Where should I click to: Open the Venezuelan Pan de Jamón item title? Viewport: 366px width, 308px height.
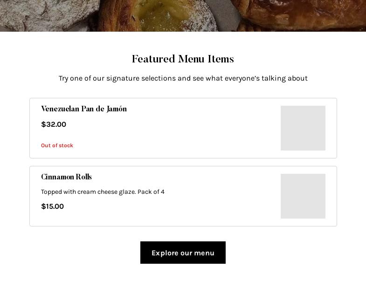84,109
